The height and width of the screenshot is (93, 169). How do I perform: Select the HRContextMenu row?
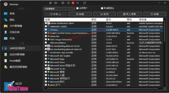click(104, 43)
